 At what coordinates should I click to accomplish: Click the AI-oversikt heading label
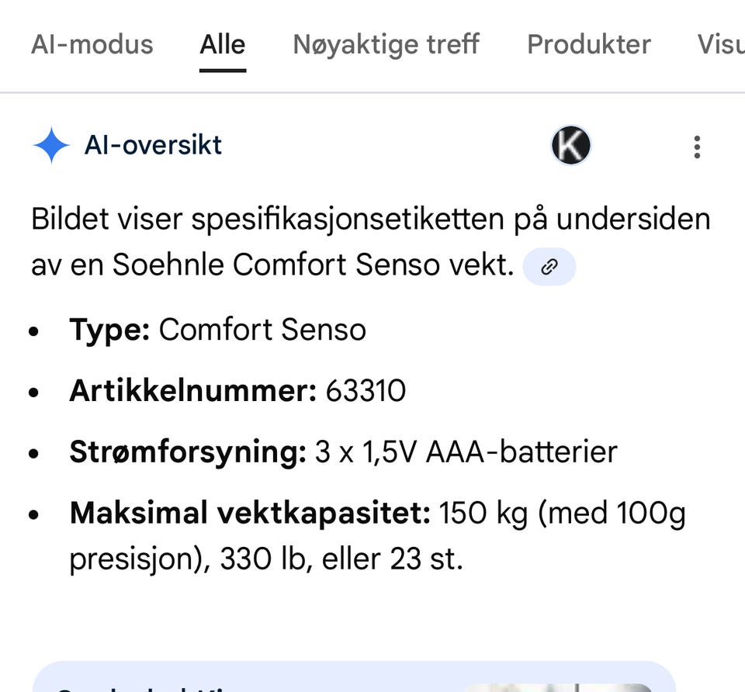pos(153,145)
